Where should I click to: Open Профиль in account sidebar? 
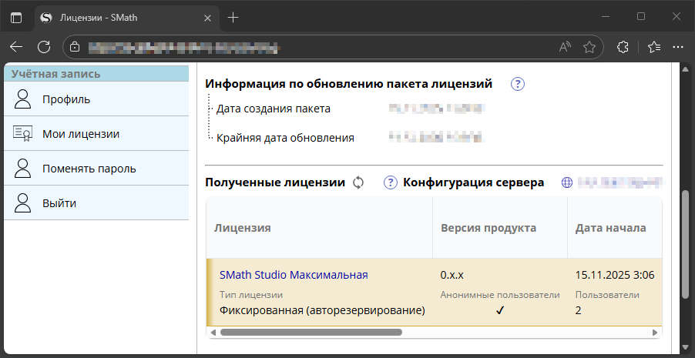coord(96,99)
